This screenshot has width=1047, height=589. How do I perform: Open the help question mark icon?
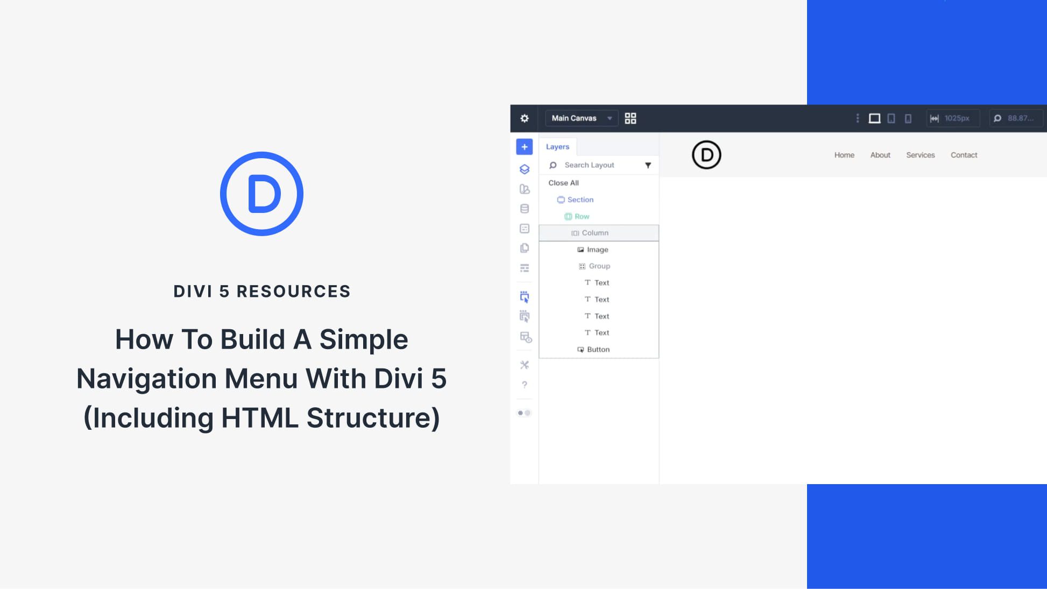524,385
